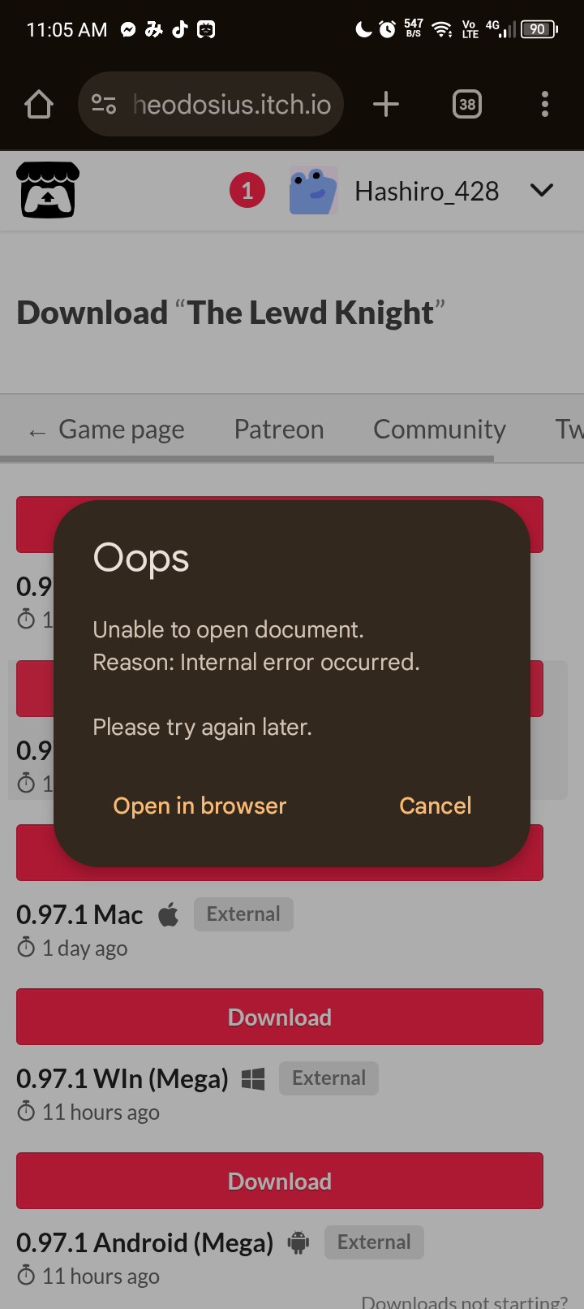The height and width of the screenshot is (1309, 584).
Task: Switch to the Community tab
Action: coord(440,430)
